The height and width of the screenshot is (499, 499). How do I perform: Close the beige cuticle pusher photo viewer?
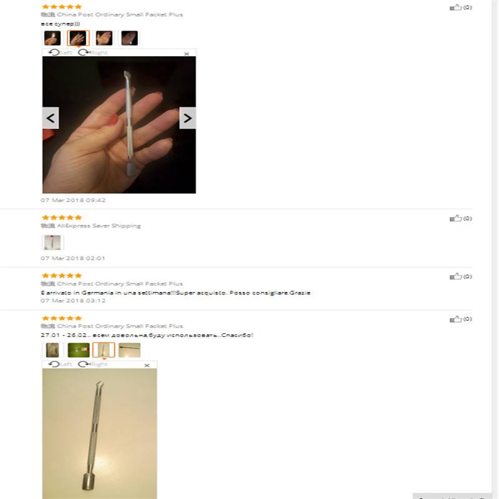click(x=147, y=366)
